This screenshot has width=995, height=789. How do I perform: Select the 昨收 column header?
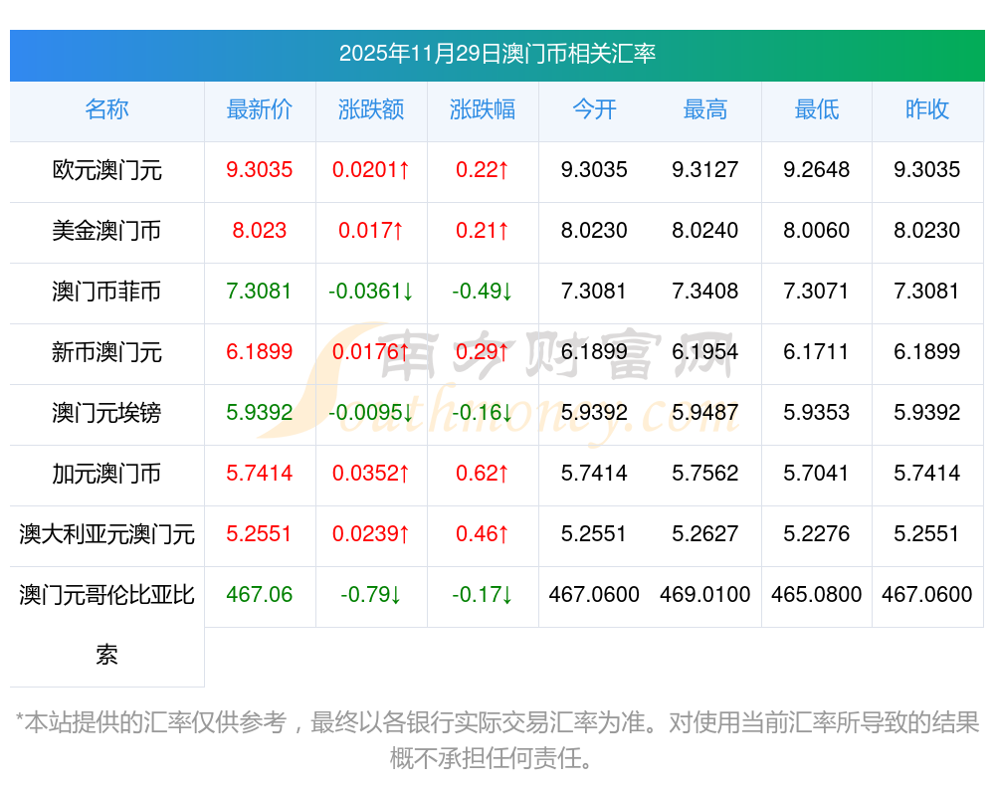coord(927,109)
